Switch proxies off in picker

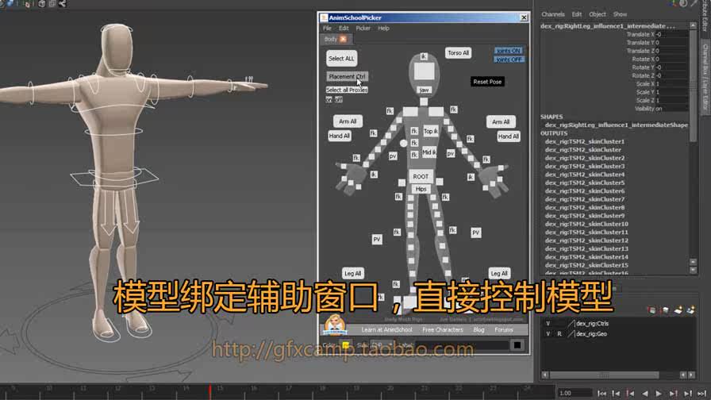[339, 99]
